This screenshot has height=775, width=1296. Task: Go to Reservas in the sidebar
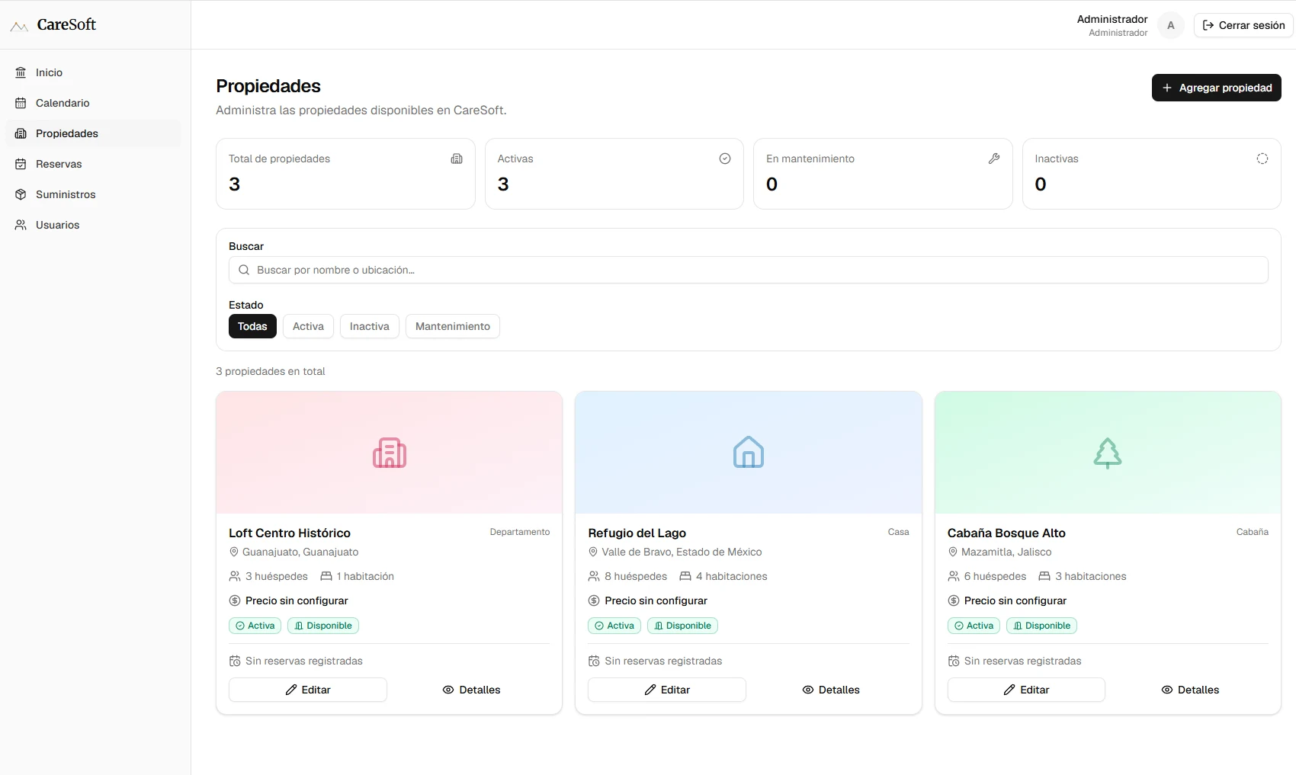point(94,164)
